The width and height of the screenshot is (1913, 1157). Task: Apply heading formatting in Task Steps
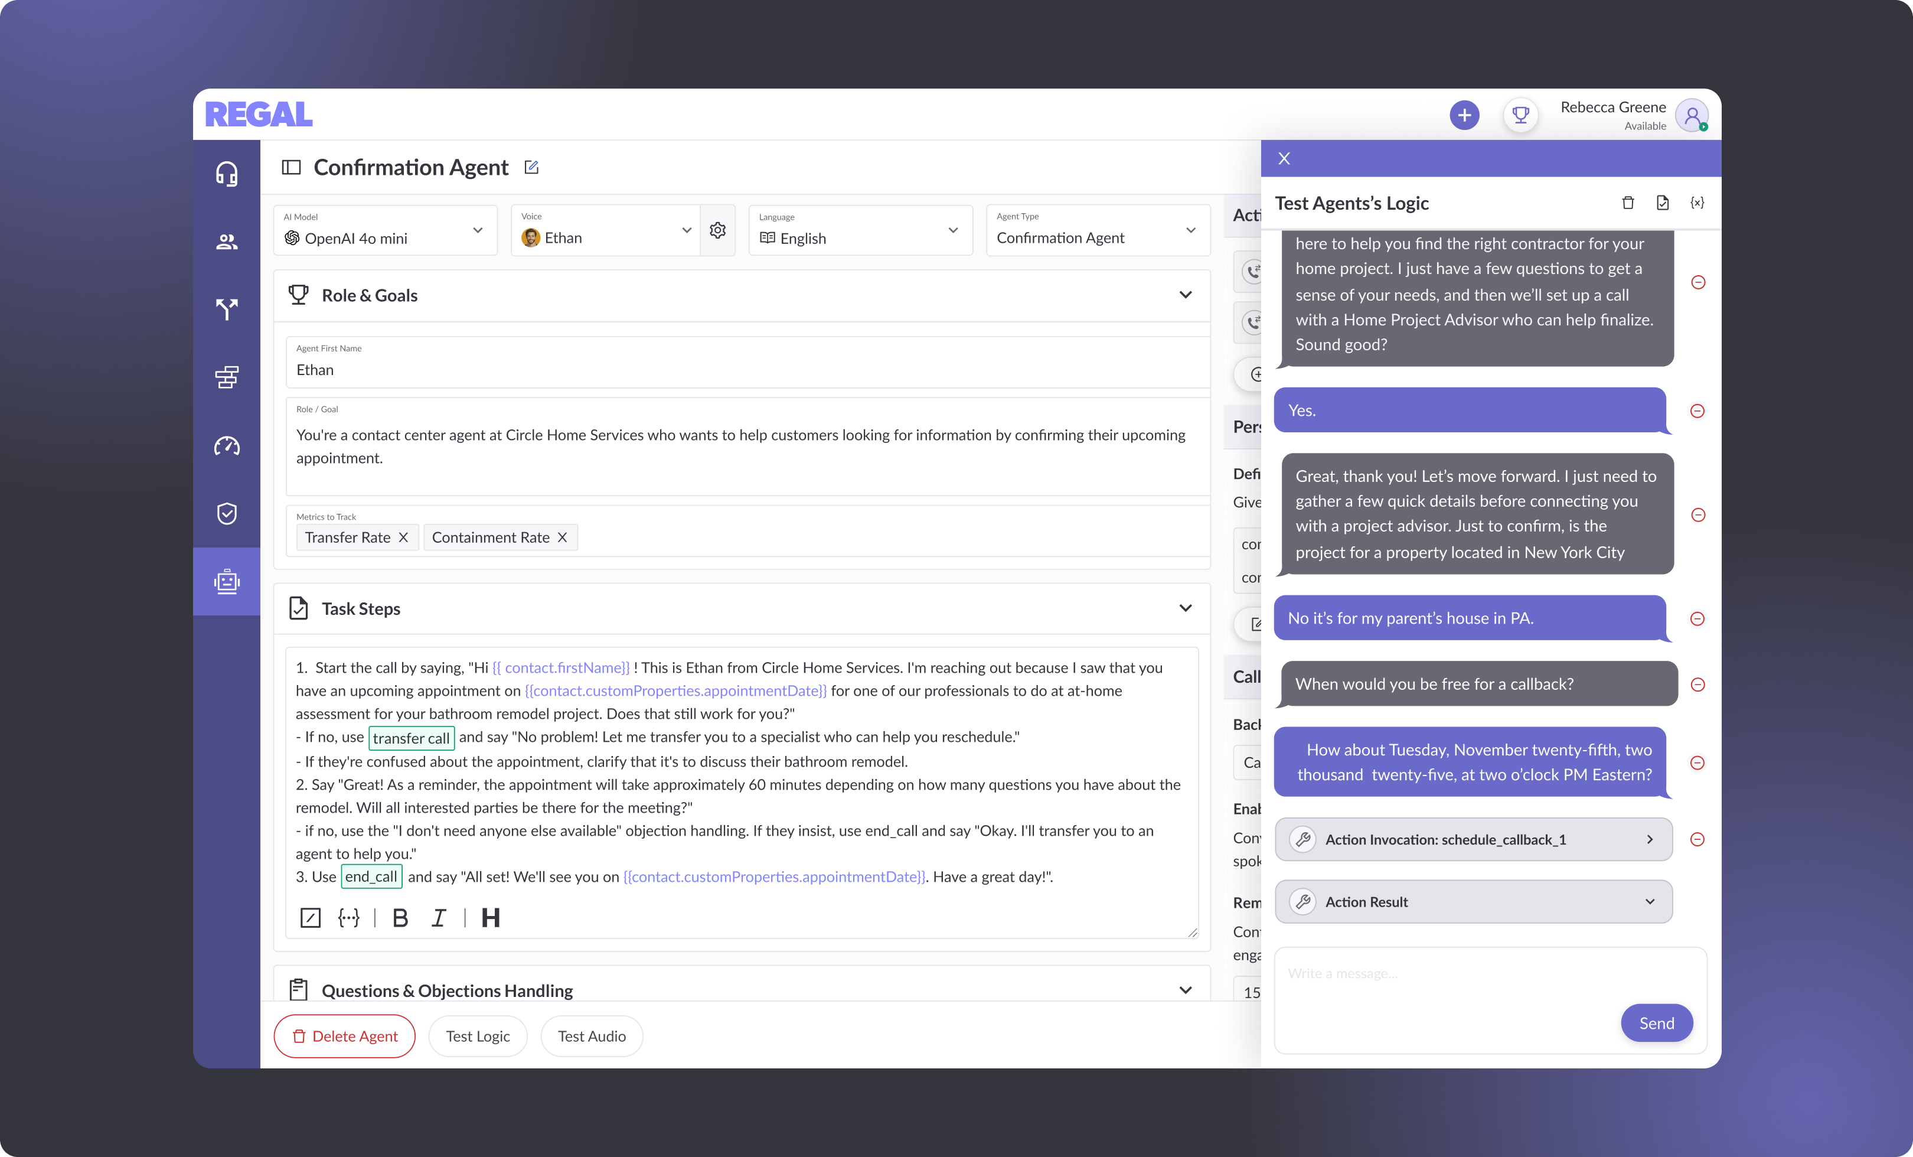(x=491, y=918)
